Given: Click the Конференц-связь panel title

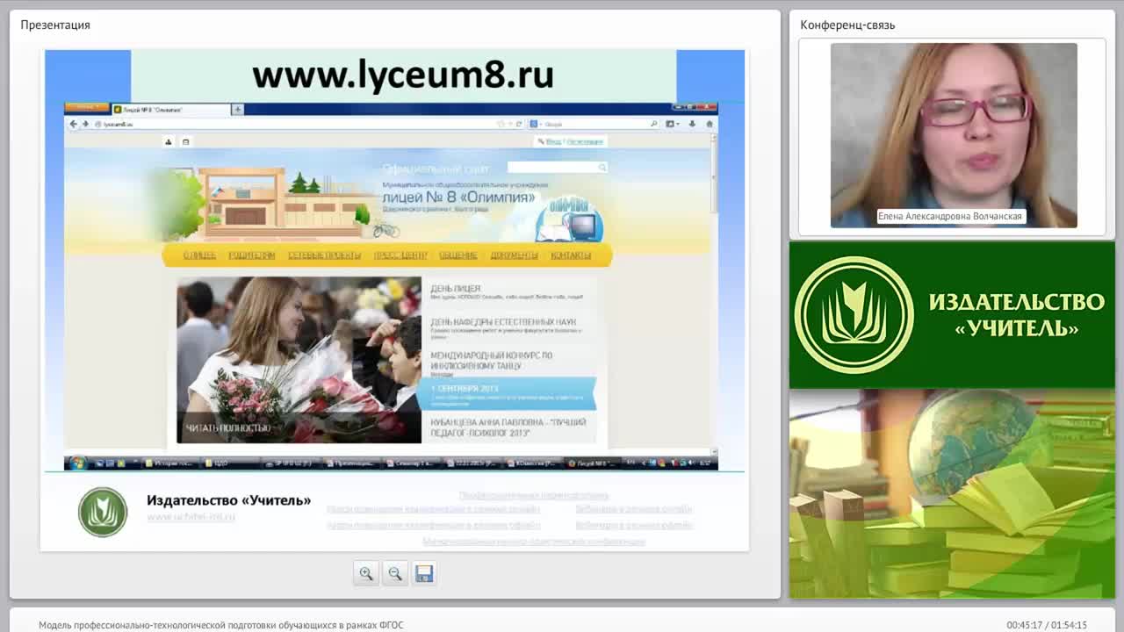Looking at the screenshot, I should [x=847, y=25].
